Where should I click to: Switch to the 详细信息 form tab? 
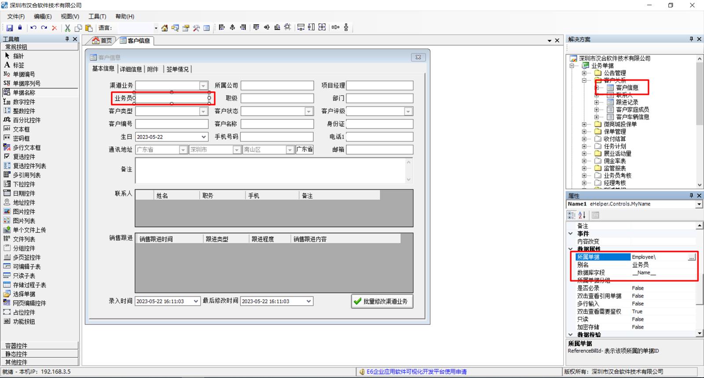pos(131,69)
